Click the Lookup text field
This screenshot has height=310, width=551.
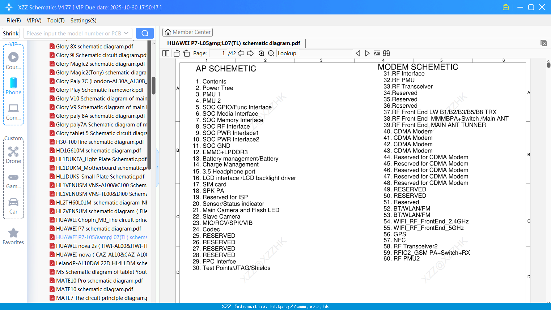(x=326, y=53)
